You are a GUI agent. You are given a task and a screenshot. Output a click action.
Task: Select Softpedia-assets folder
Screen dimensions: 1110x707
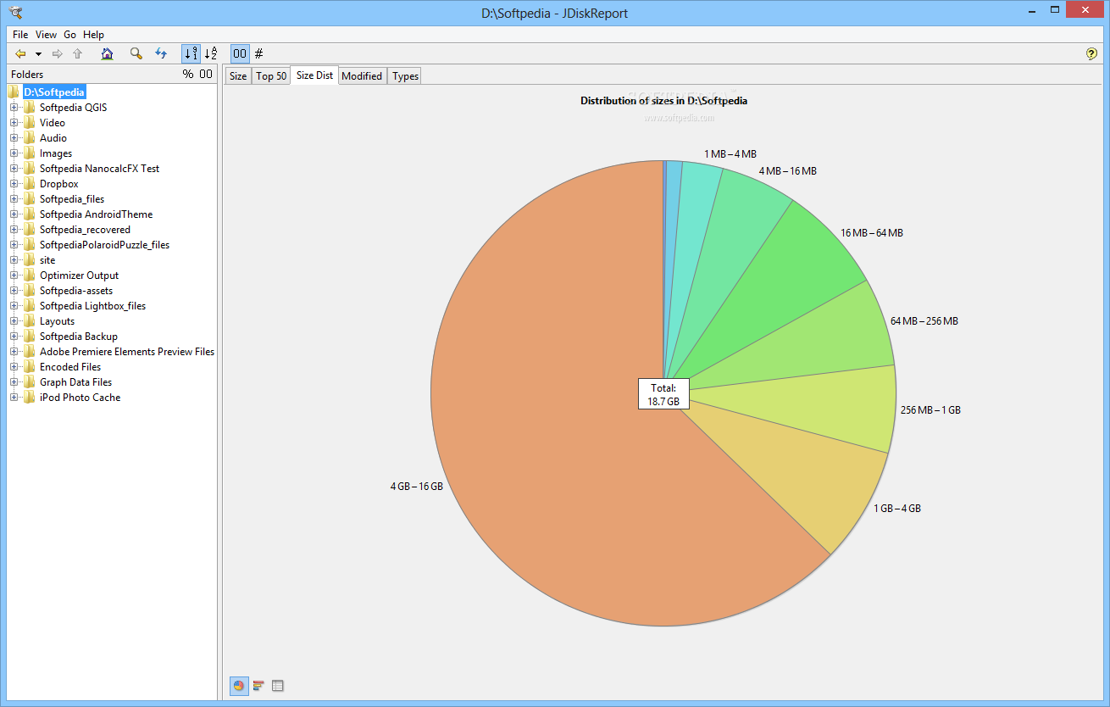tap(75, 291)
